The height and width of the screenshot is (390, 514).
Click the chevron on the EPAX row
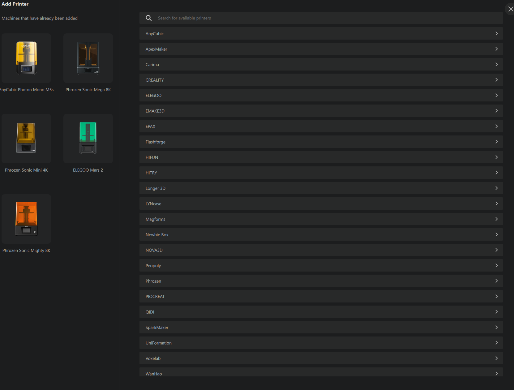[x=496, y=126]
